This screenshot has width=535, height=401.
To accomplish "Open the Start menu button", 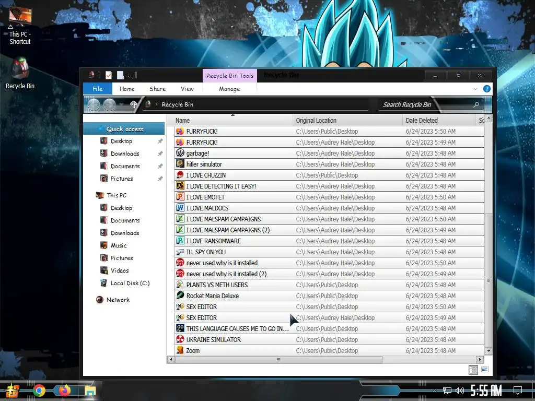I will pyautogui.click(x=13, y=391).
